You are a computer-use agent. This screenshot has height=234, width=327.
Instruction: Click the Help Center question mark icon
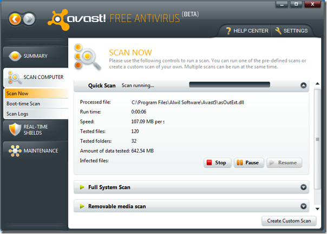[x=228, y=31]
